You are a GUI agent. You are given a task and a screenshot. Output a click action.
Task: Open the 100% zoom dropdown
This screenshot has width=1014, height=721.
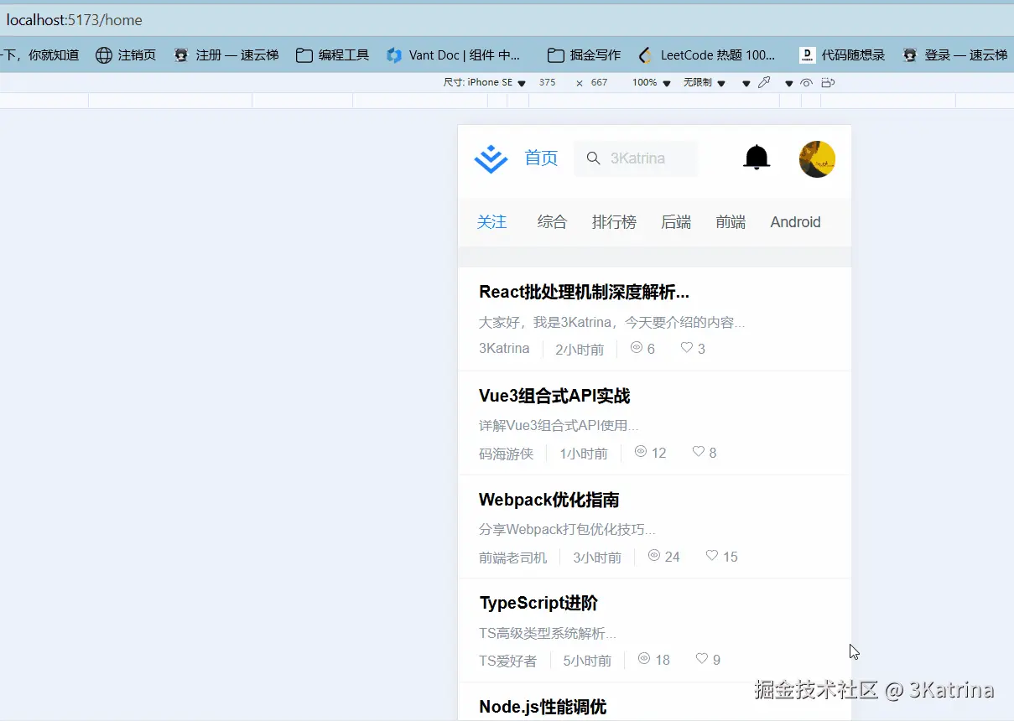(652, 83)
